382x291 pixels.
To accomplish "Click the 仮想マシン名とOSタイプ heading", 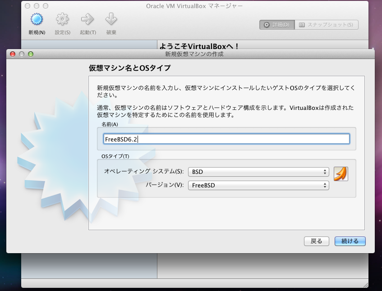I will click(129, 68).
